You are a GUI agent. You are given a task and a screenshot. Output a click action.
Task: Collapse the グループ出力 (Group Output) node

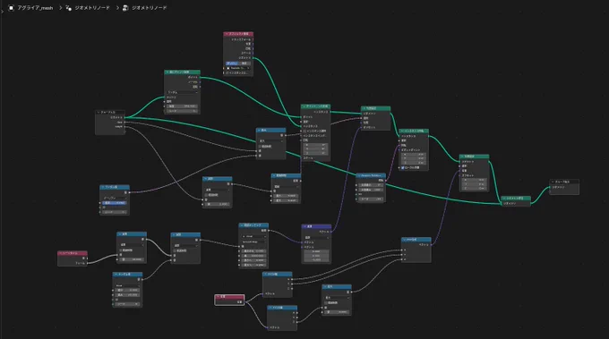[x=553, y=182]
